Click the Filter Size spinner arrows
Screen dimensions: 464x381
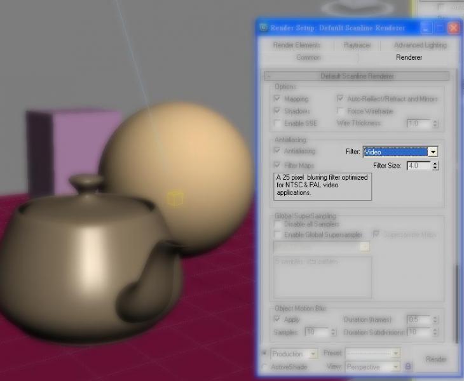coord(435,165)
